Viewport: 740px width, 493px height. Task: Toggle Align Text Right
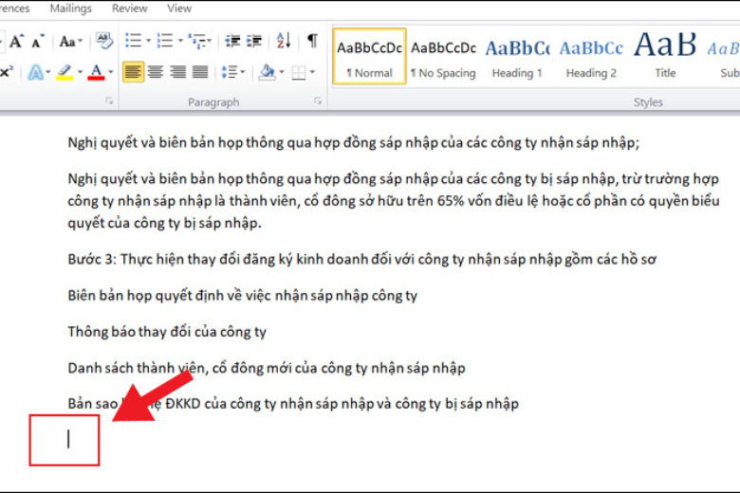(x=177, y=72)
